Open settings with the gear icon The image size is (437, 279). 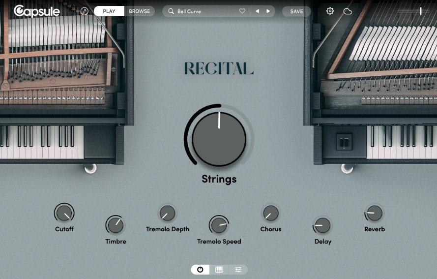pos(330,11)
